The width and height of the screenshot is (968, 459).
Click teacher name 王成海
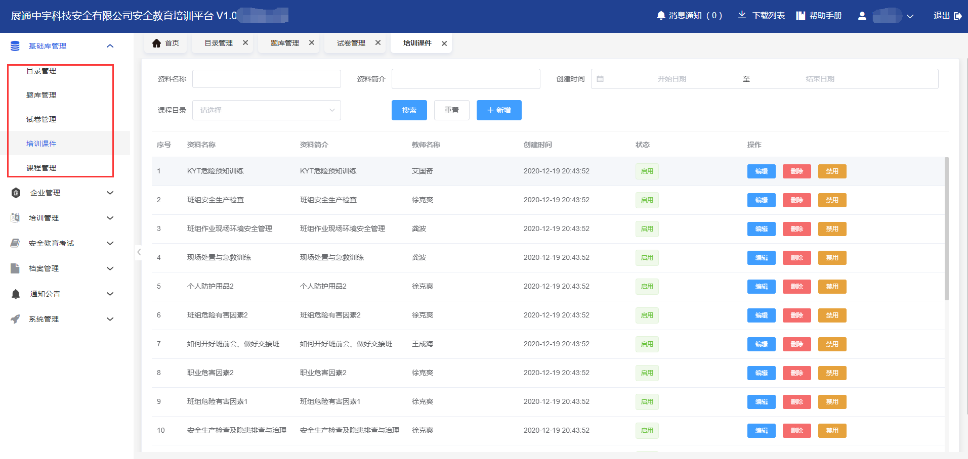pyautogui.click(x=423, y=344)
